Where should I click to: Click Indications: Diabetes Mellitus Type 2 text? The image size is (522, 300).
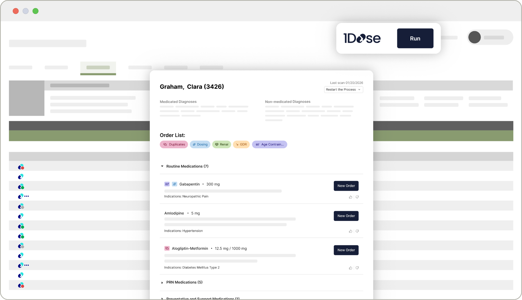coord(192,268)
